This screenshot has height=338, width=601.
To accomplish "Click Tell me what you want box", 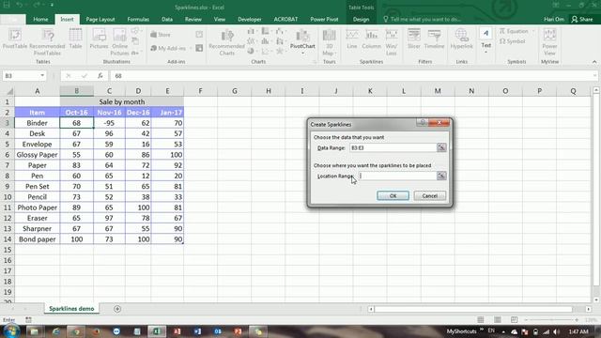I will tap(422, 19).
